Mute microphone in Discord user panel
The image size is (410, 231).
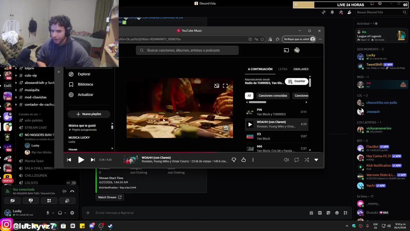coord(48,213)
